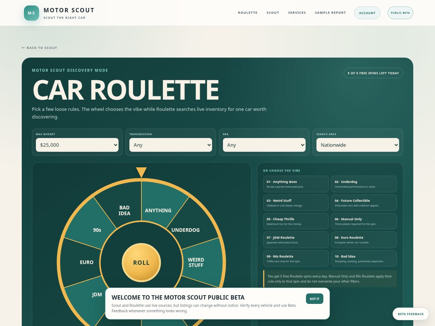Dismiss the welcome banner with Got It
435x326 pixels.
tap(315, 299)
